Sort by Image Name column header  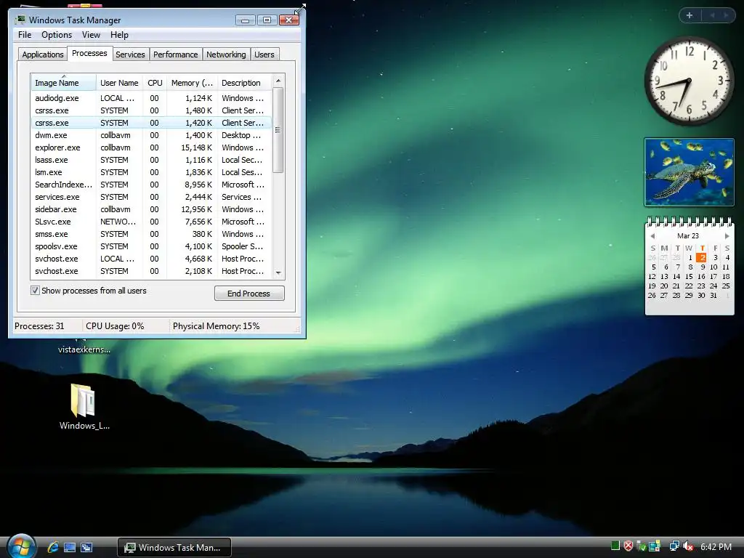(64, 83)
